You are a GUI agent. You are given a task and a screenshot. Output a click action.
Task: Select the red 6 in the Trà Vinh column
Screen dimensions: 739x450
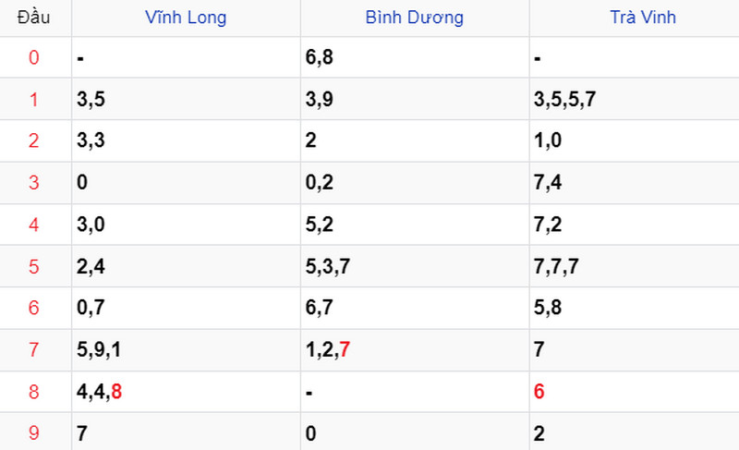539,391
